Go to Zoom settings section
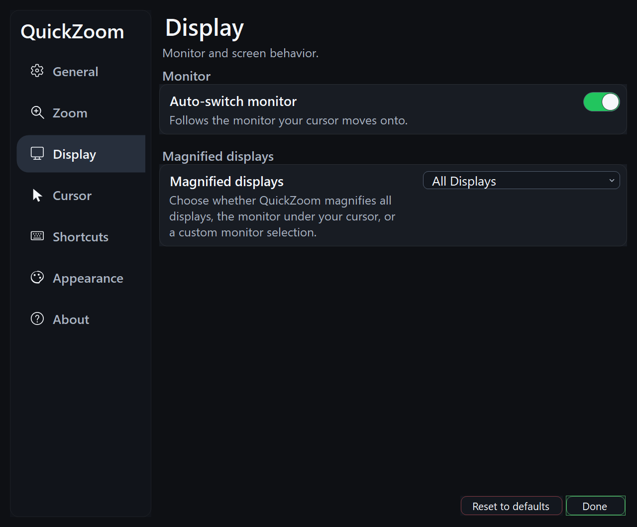 point(81,112)
